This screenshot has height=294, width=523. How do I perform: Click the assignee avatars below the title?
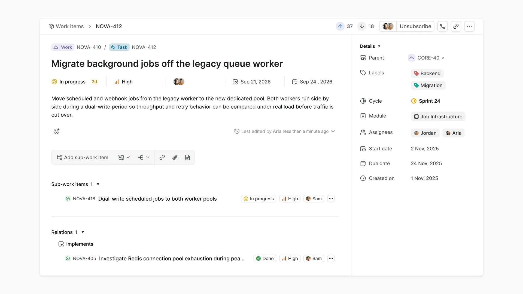(x=179, y=82)
